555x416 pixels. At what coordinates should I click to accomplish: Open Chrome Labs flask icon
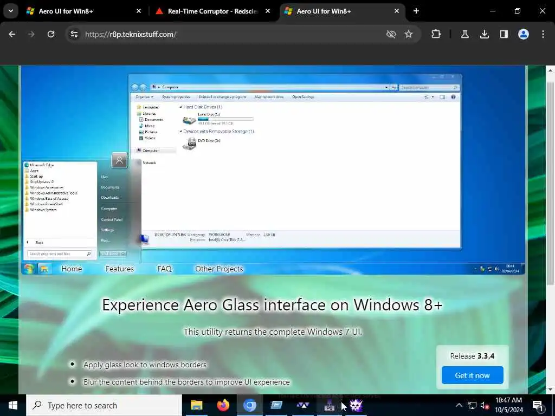[x=465, y=34]
